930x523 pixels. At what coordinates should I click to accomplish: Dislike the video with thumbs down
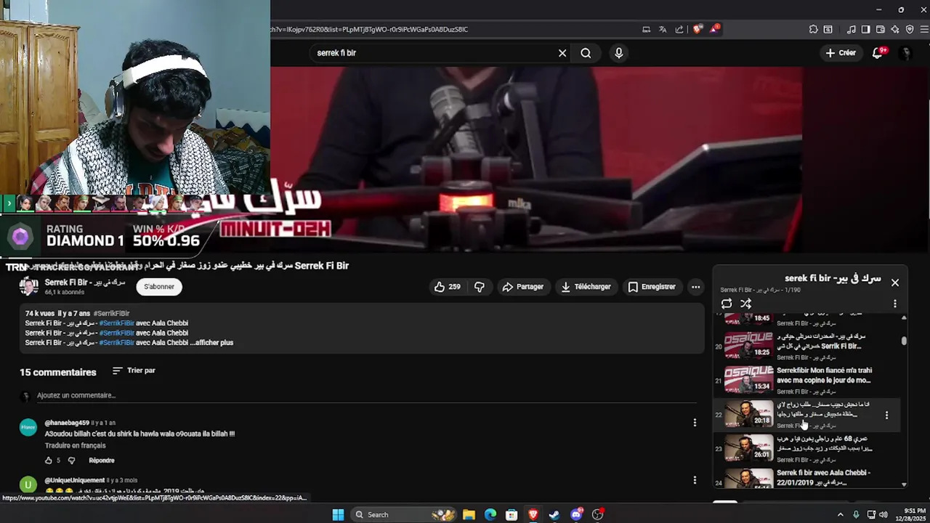pos(480,287)
